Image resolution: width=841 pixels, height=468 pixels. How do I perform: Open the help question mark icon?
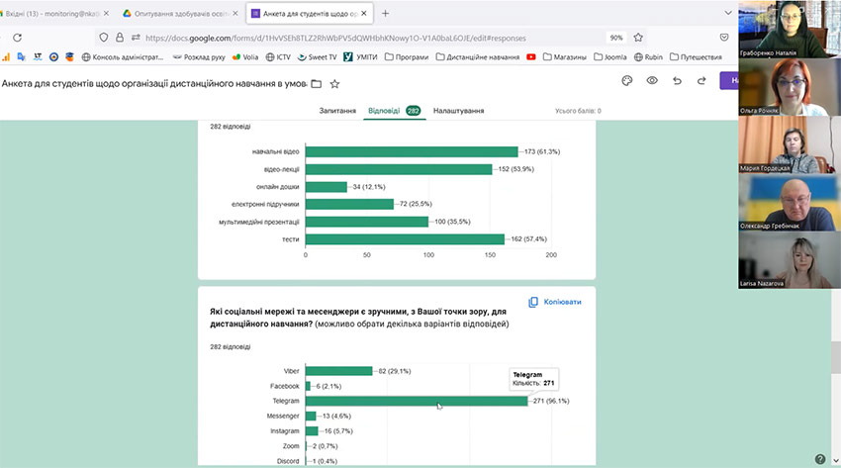click(x=819, y=458)
